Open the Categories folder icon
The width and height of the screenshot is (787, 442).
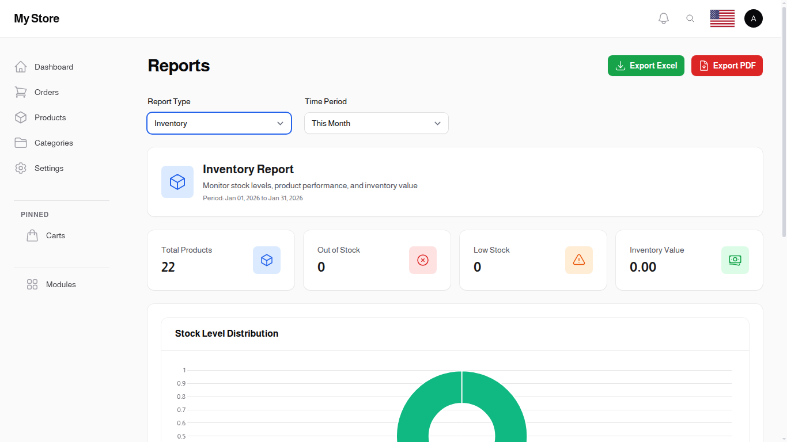(21, 143)
